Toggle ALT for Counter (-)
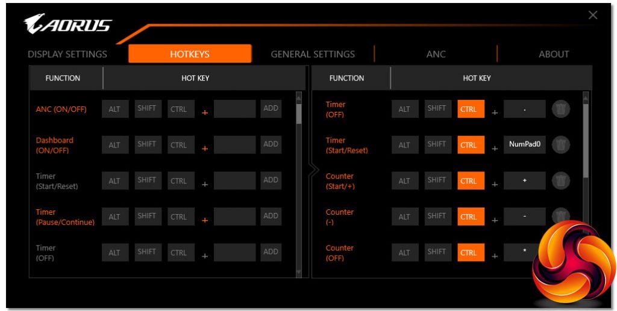Viewport: 617px width, 311px height. [x=405, y=217]
